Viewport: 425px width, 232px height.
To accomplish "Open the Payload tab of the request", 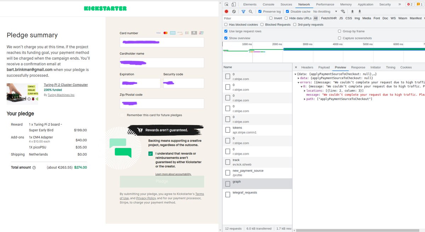I will pyautogui.click(x=324, y=67).
